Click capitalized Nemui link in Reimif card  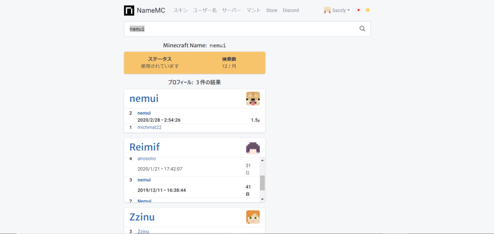[x=144, y=201]
